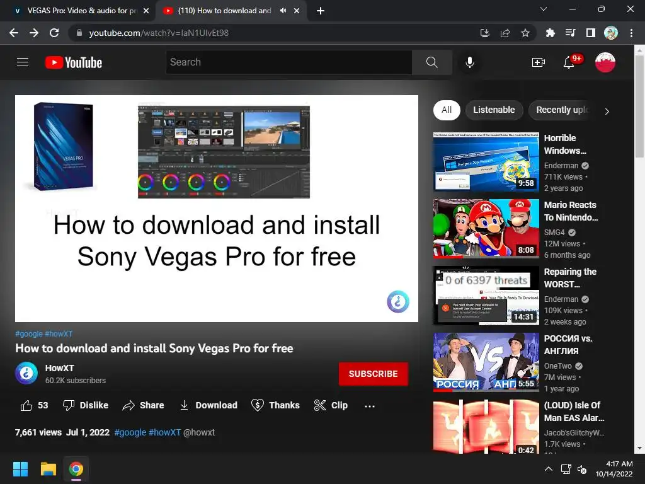Open the Isle Of Man EAS Alarm thumbnail

486,427
